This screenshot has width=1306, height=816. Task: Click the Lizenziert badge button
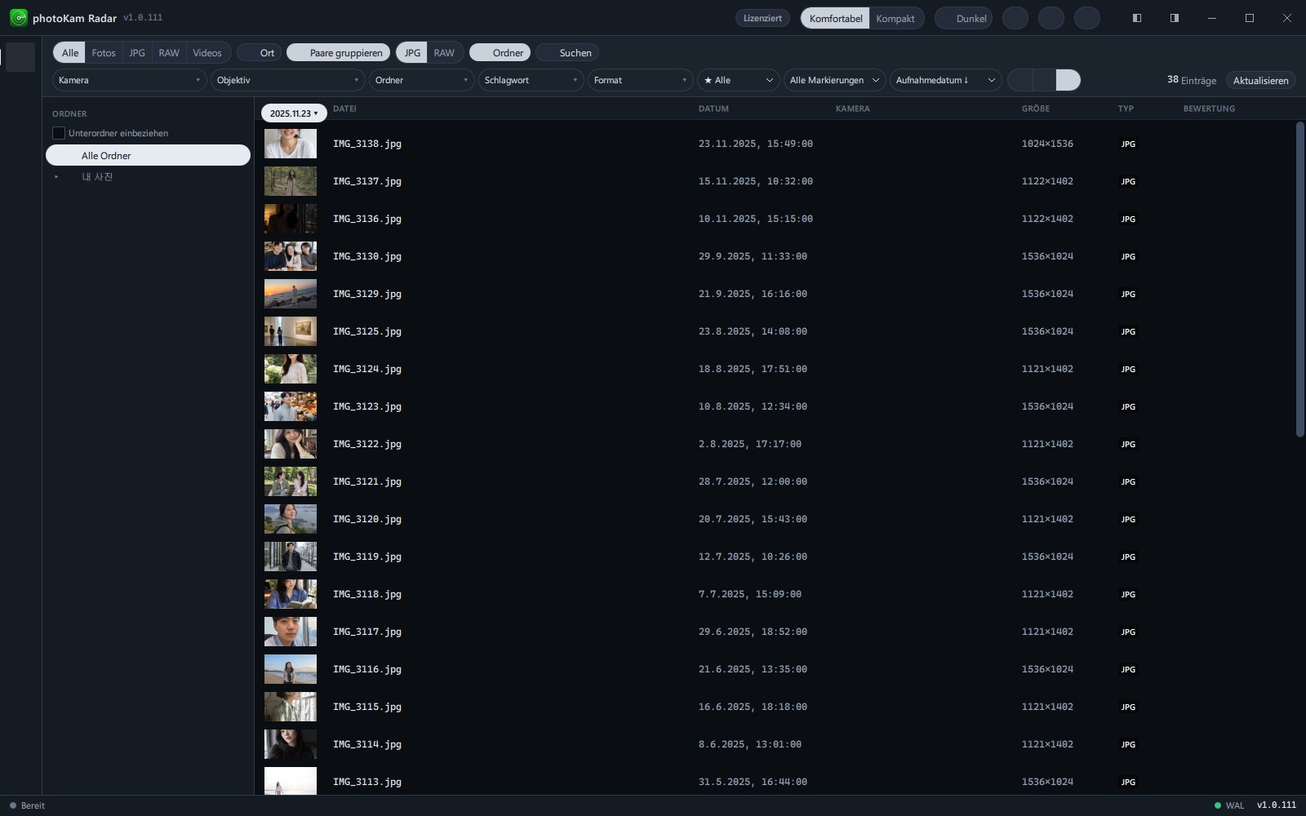pyautogui.click(x=762, y=18)
